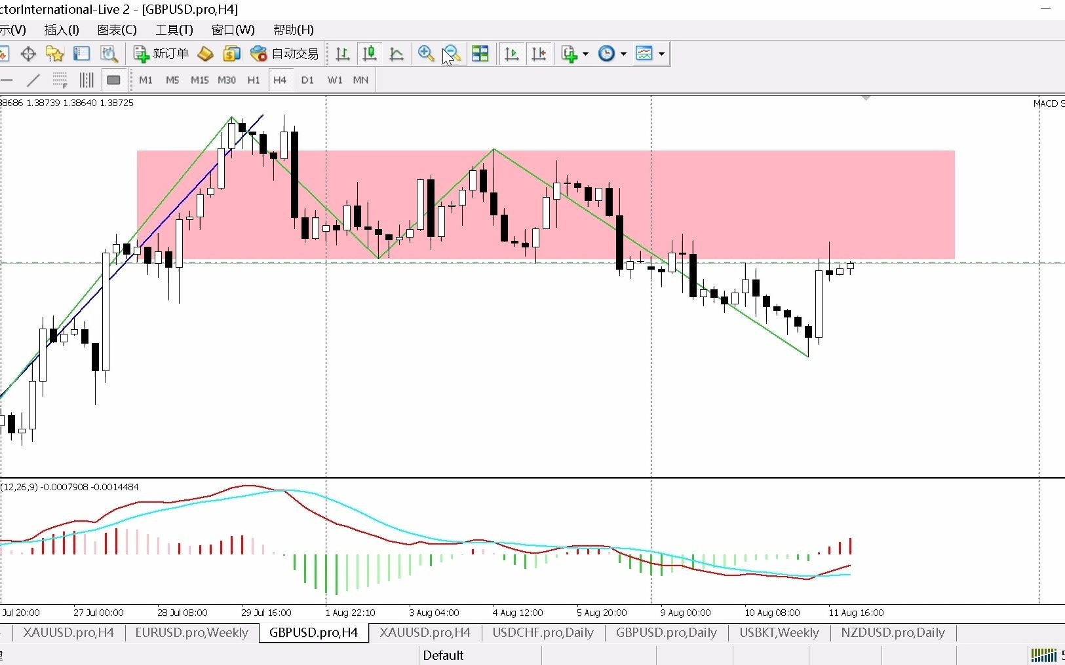Switch chart to line chart style
The width and height of the screenshot is (1065, 665).
click(397, 54)
